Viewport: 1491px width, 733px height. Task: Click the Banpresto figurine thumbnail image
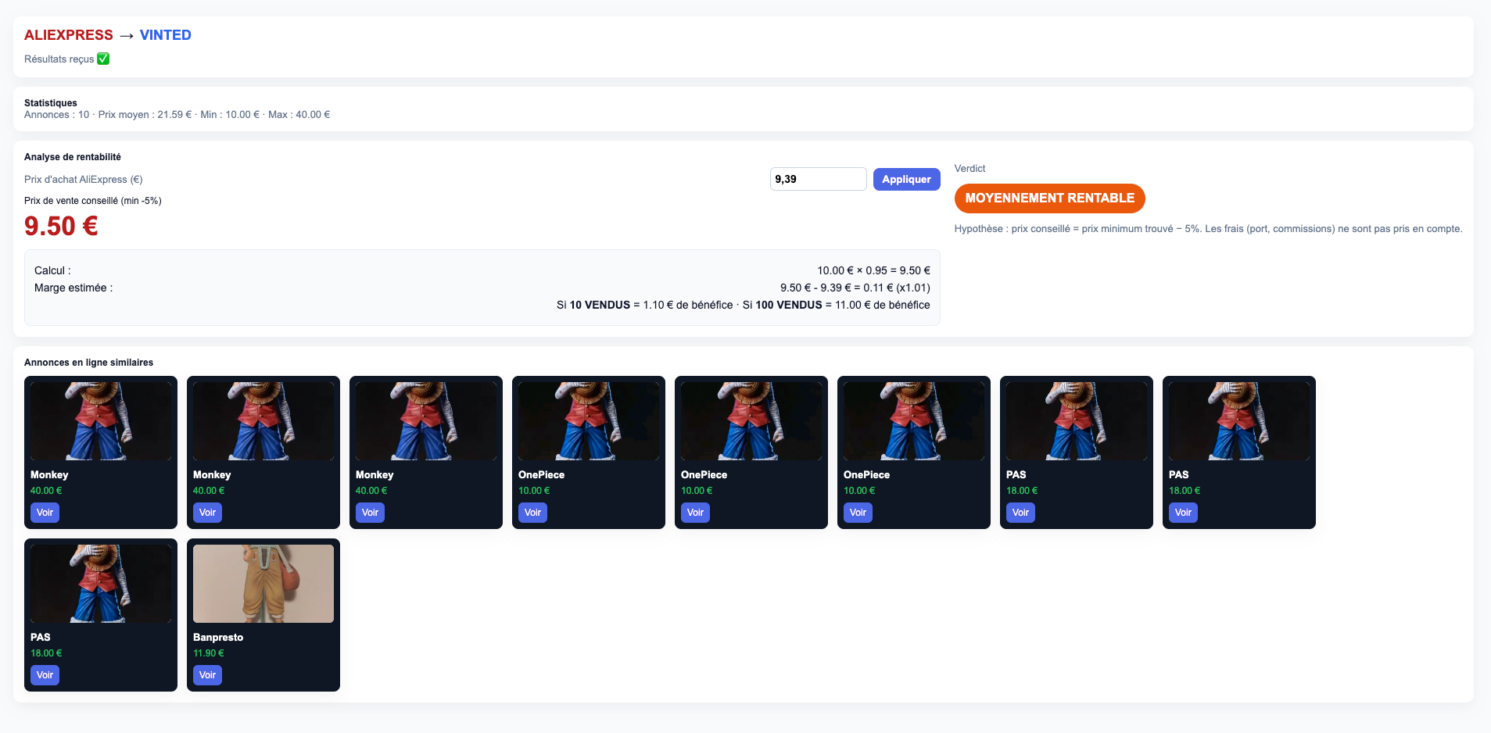click(263, 583)
